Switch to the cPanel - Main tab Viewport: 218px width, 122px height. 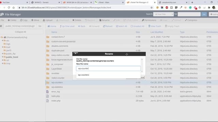coord(109,2)
